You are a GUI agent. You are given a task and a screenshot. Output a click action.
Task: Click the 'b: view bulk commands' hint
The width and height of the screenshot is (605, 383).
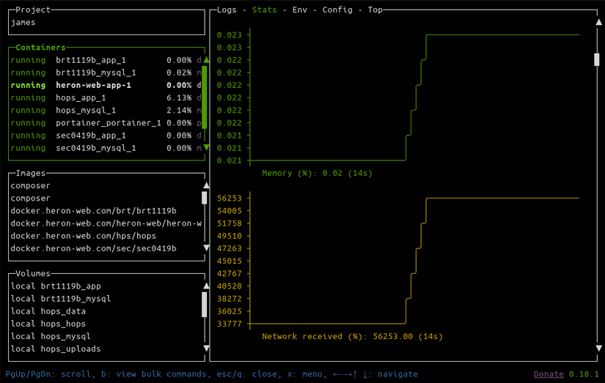[154, 374]
